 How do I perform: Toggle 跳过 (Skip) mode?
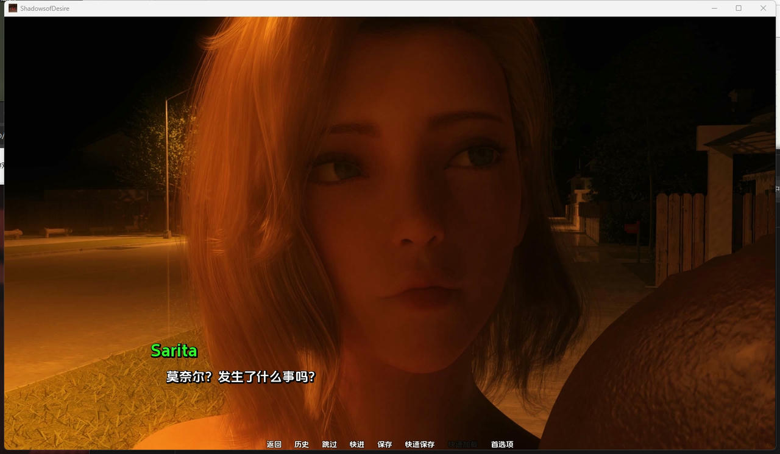[x=330, y=444]
